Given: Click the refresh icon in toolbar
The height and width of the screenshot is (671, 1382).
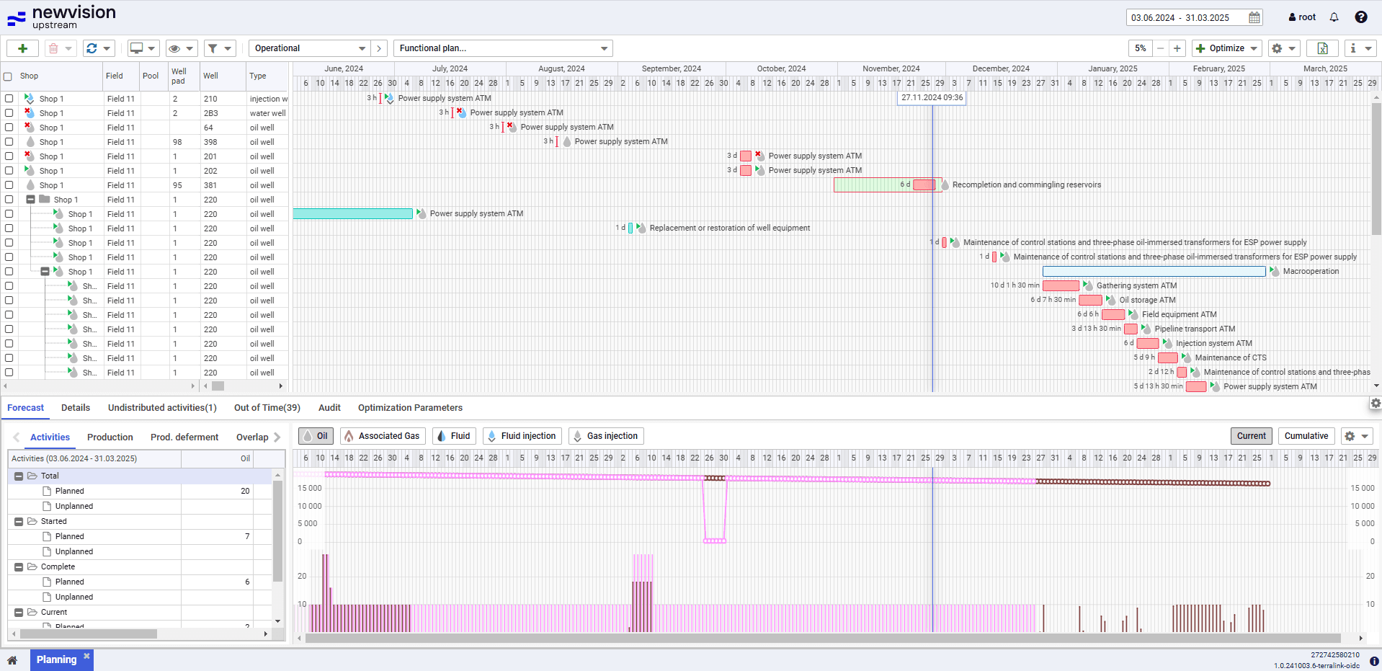Looking at the screenshot, I should (x=92, y=48).
